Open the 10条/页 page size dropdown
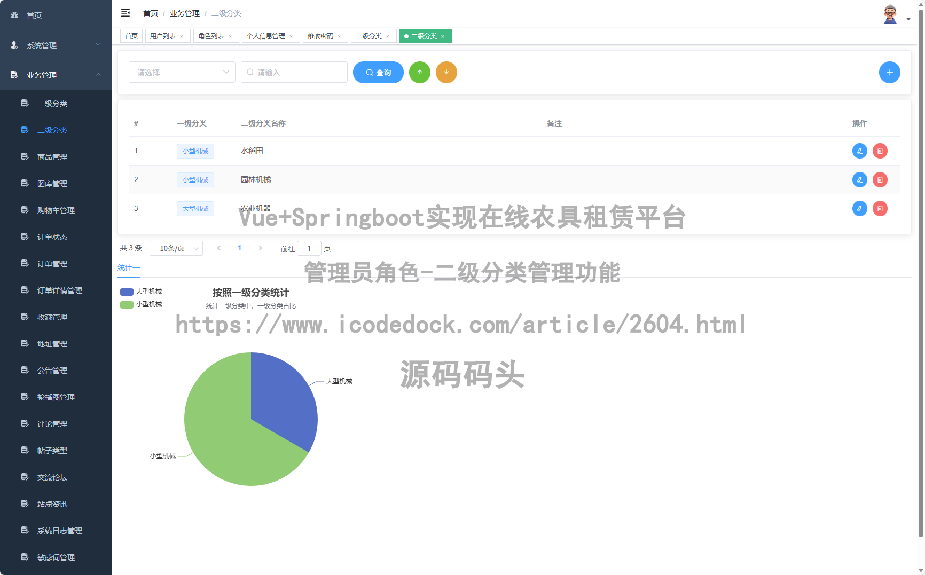Viewport: 925px width, 575px height. [176, 248]
